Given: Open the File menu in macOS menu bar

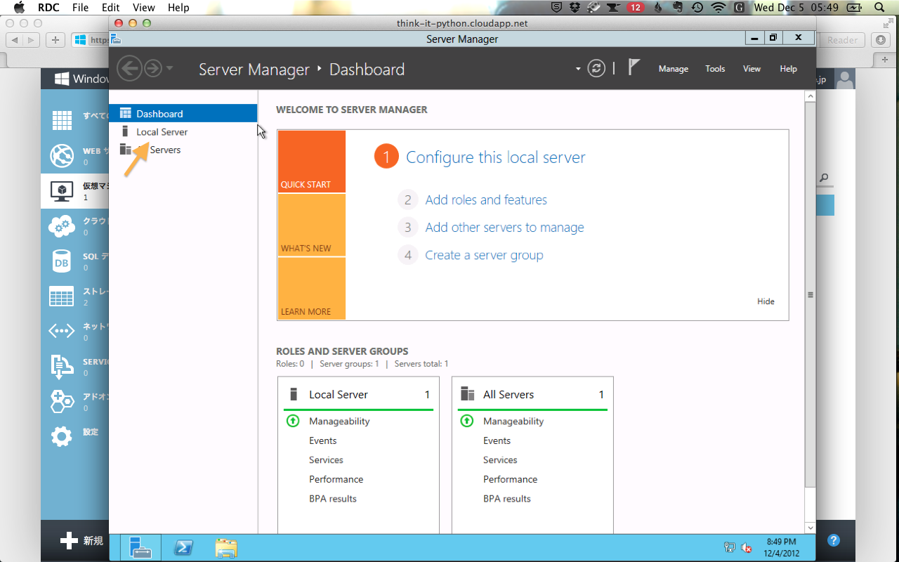Looking at the screenshot, I should click(x=80, y=8).
